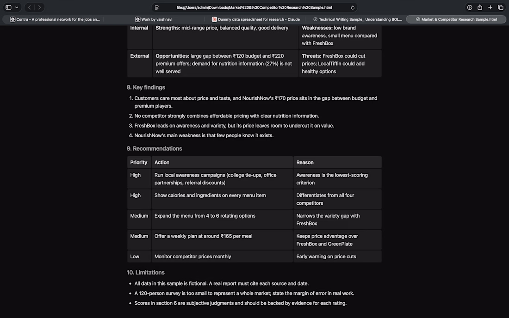The height and width of the screenshot is (318, 509).
Task: Switch to the Contra professional network tab
Action: (x=55, y=19)
